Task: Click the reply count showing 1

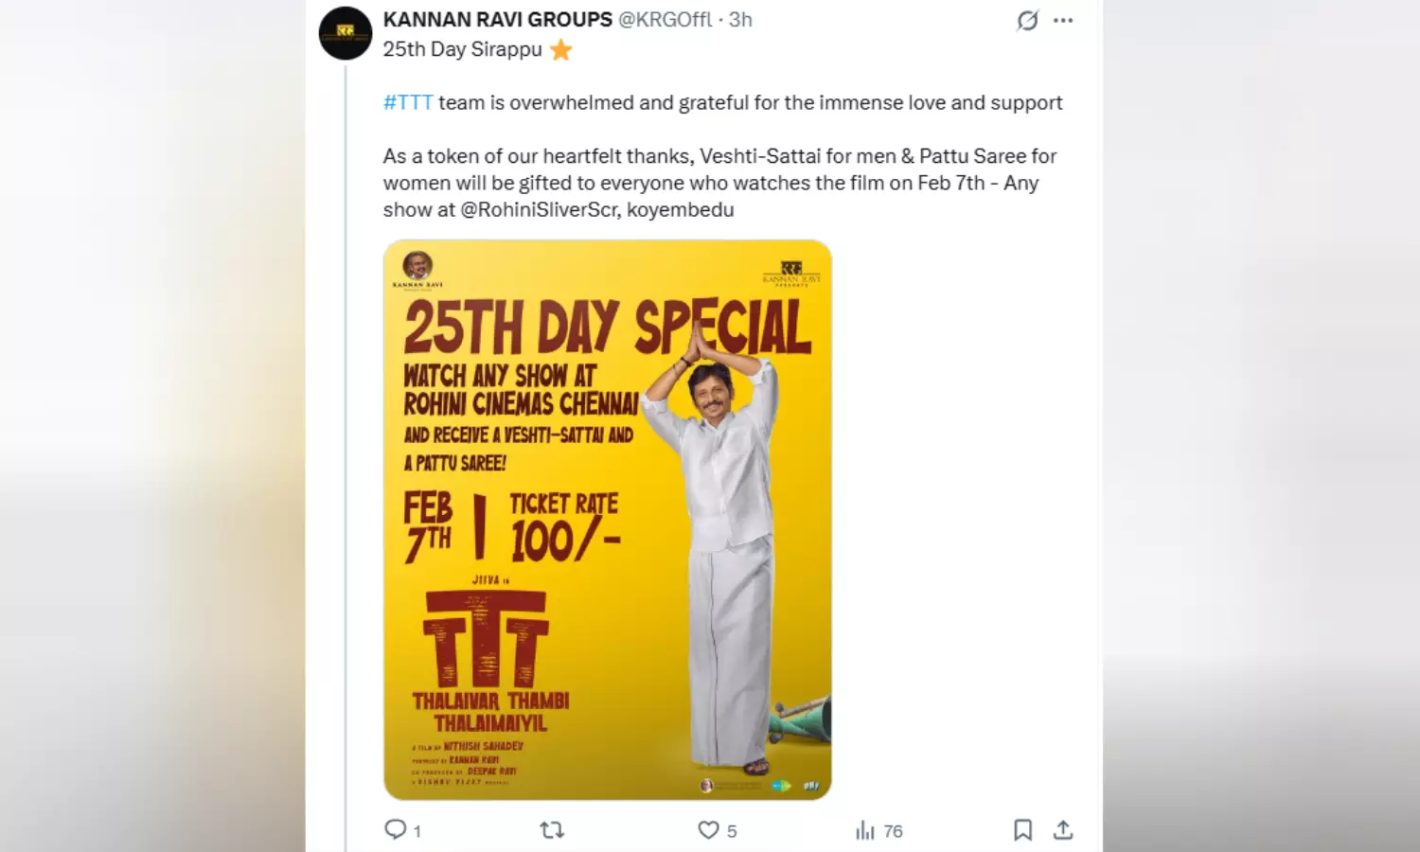Action: click(x=417, y=831)
